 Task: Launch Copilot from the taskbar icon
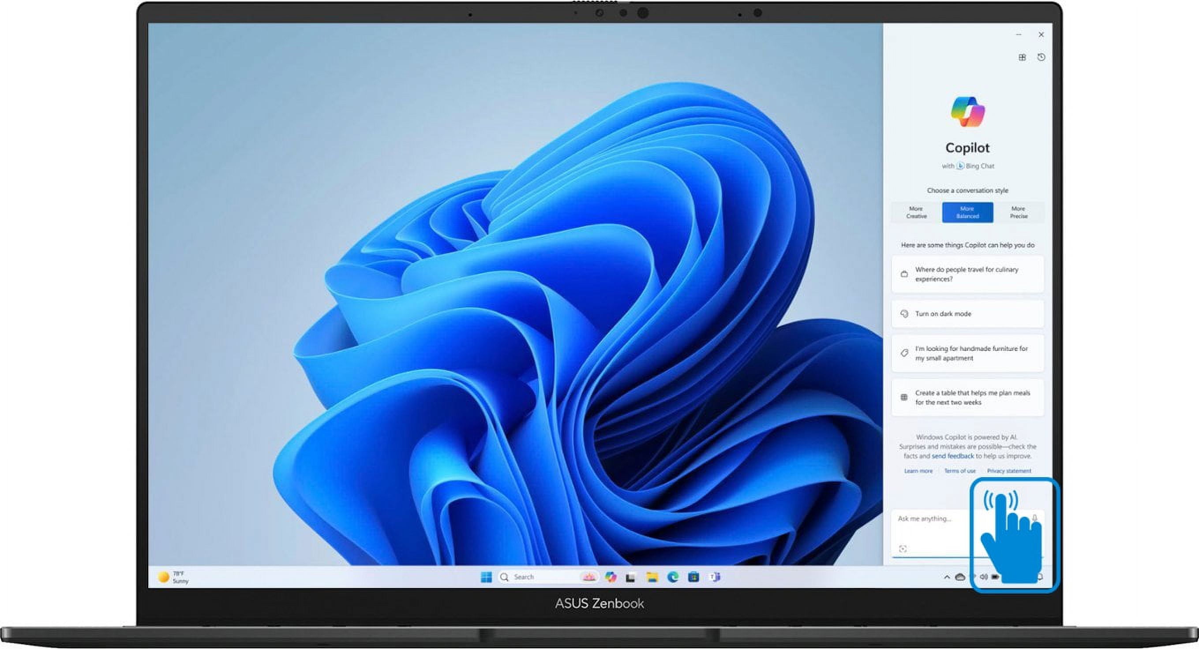[x=611, y=577]
